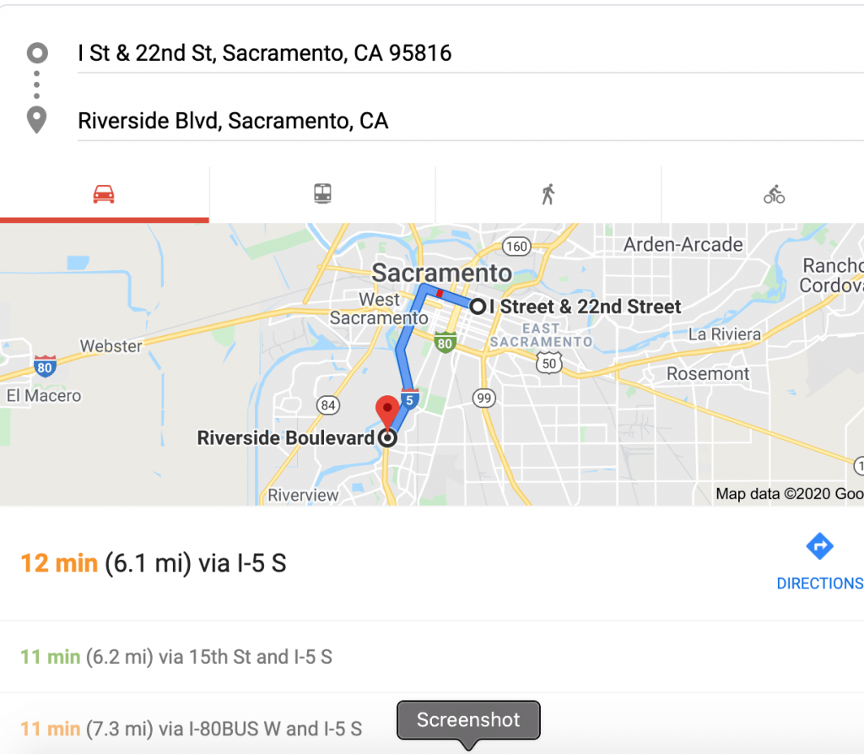The width and height of the screenshot is (864, 754).
Task: Click the US-50 highway shield on map
Action: (x=548, y=362)
